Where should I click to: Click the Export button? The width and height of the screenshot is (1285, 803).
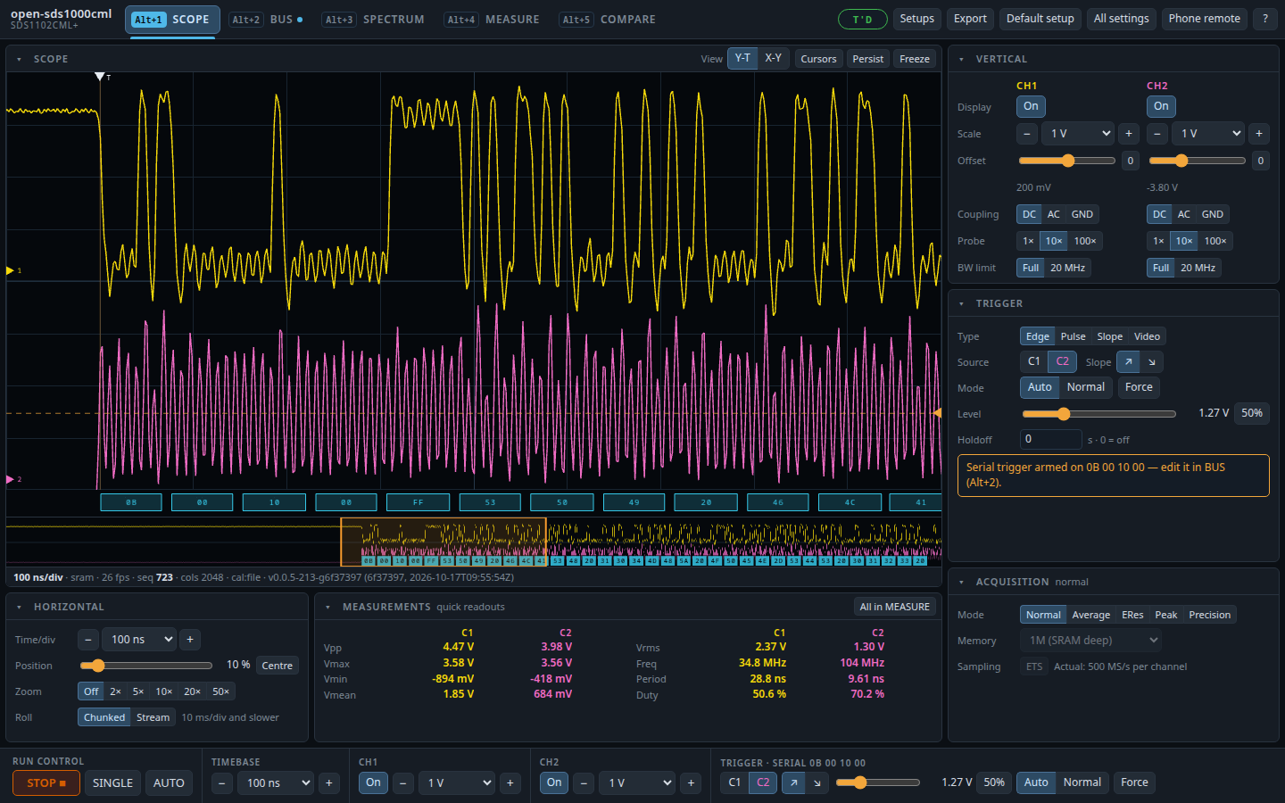[x=970, y=19]
